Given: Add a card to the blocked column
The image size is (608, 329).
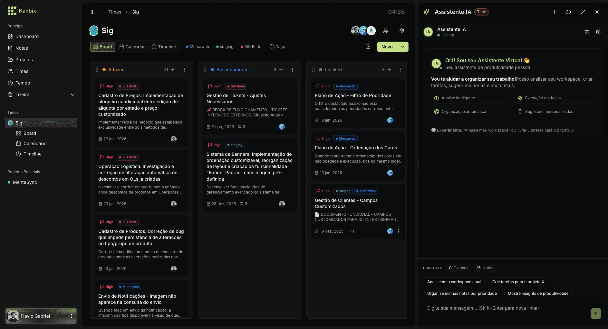Looking at the screenshot, I should (x=389, y=70).
